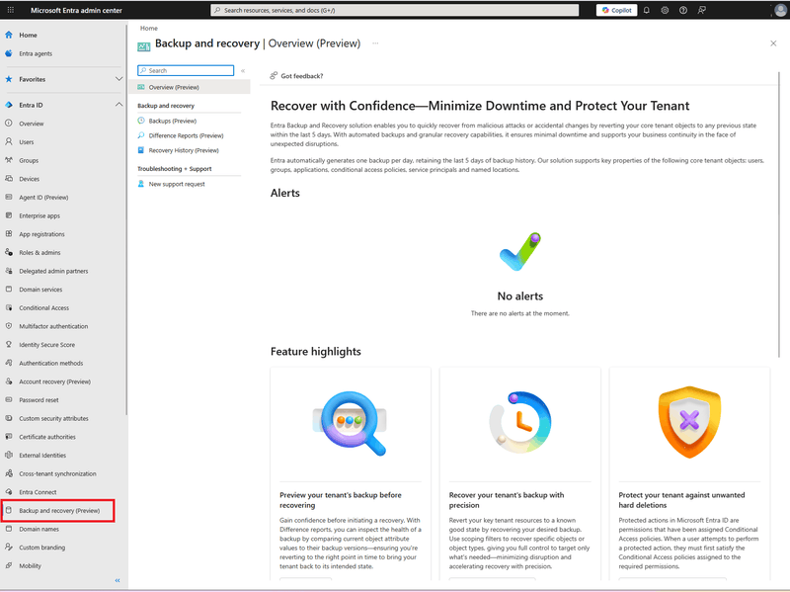
Task: Open the notifications bell
Action: 647,10
